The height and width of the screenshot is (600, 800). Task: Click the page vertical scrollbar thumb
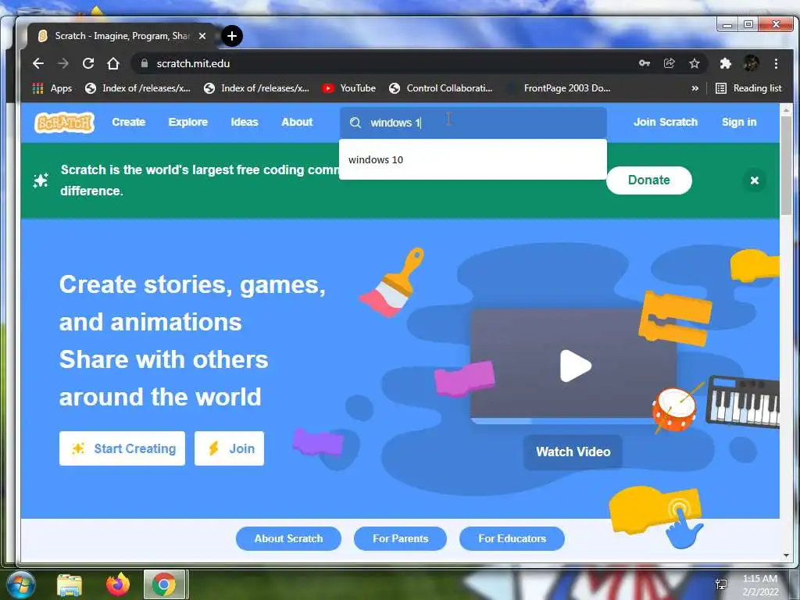click(786, 166)
